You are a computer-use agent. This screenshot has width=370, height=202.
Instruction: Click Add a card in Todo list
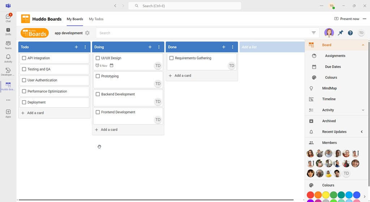(x=33, y=113)
